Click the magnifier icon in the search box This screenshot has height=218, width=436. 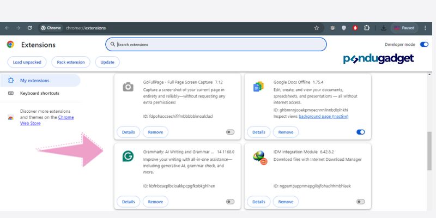click(113, 45)
